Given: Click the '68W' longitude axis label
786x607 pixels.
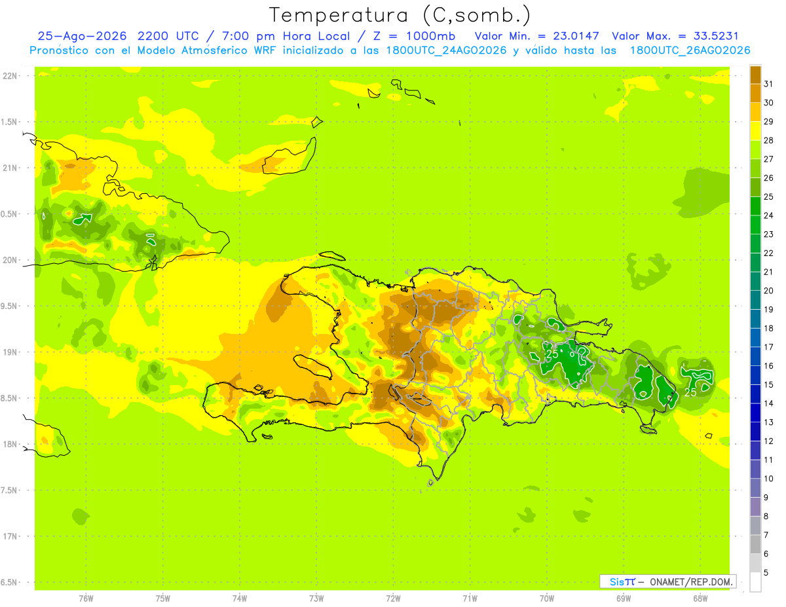Looking at the screenshot, I should point(700,598).
